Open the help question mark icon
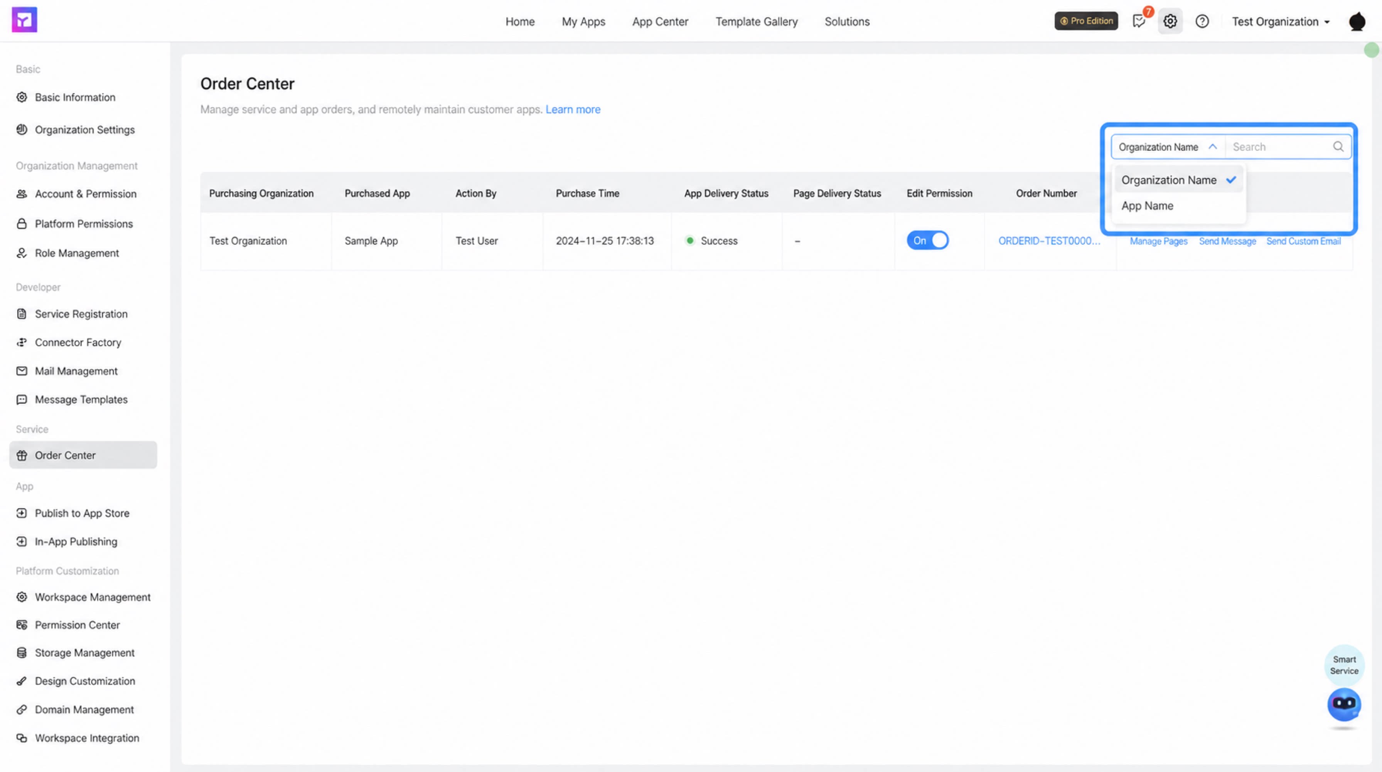Screen dimensions: 1382x772 click(x=1202, y=22)
